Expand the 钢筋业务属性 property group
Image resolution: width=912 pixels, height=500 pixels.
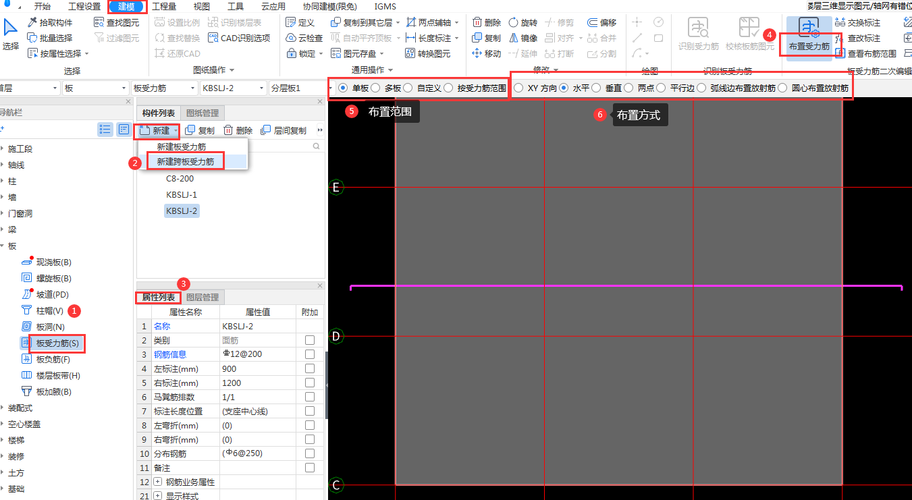(158, 482)
